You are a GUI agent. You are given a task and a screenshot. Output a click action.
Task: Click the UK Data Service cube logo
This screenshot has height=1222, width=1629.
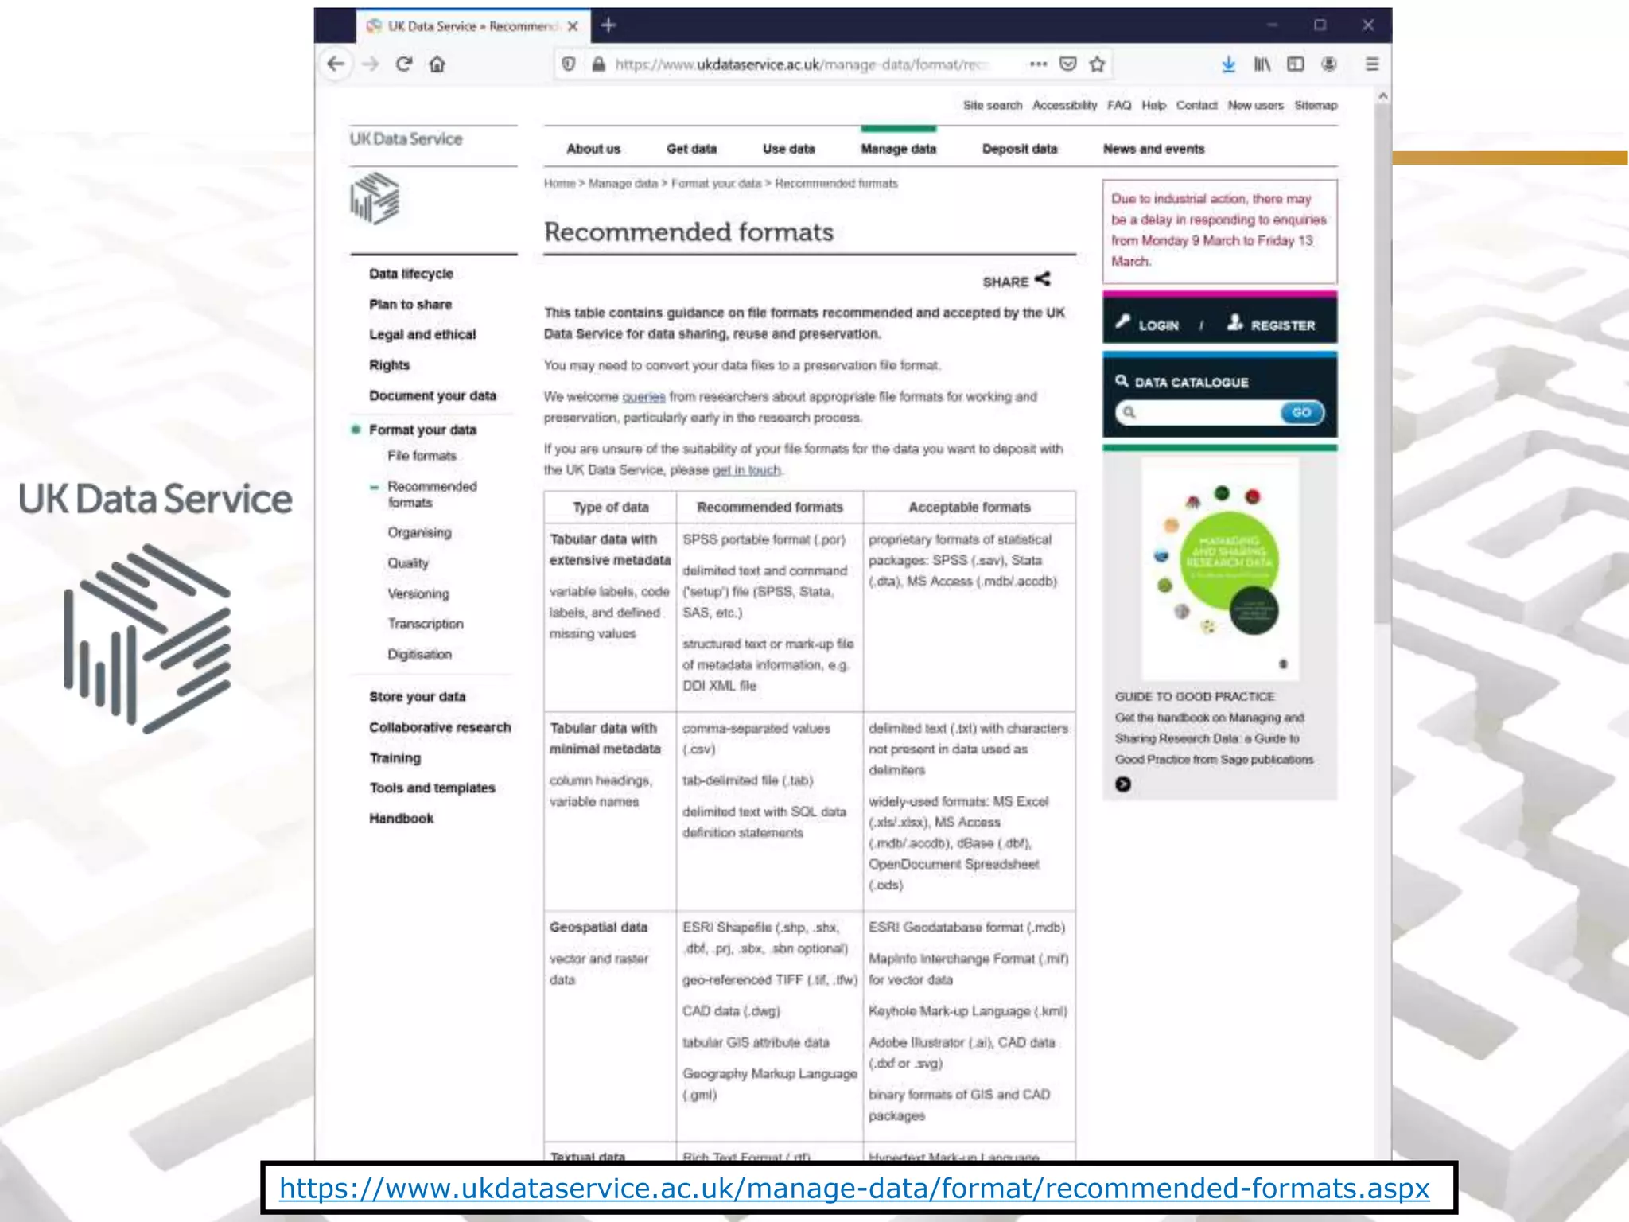[375, 198]
